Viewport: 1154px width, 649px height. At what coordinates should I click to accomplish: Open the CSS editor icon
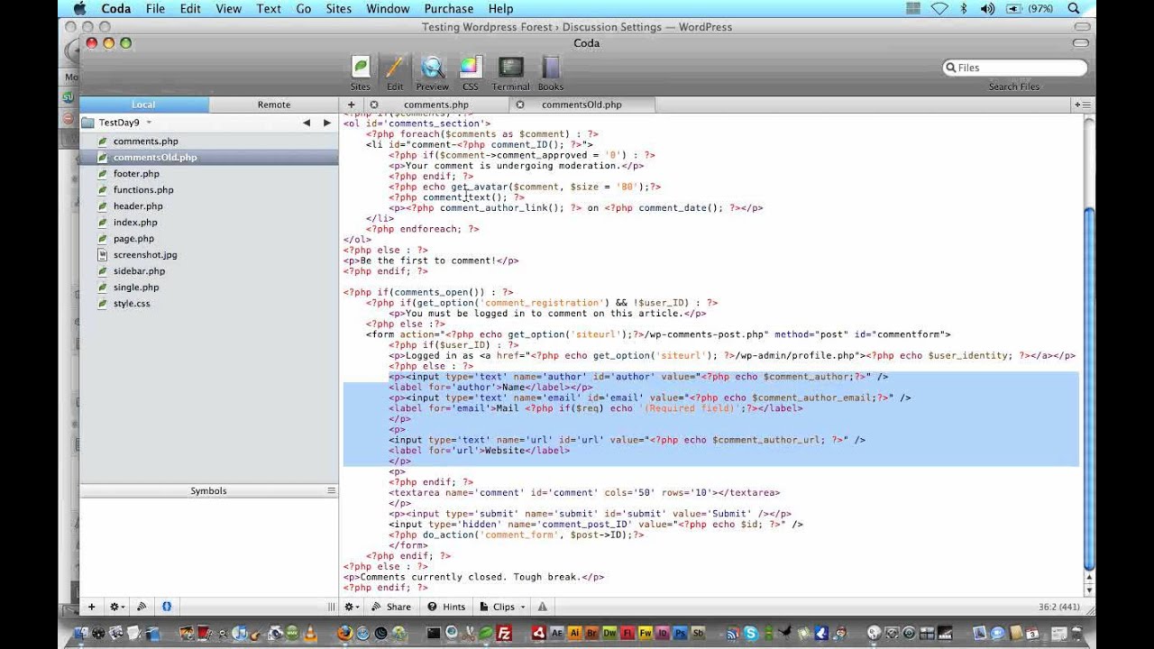(x=471, y=73)
